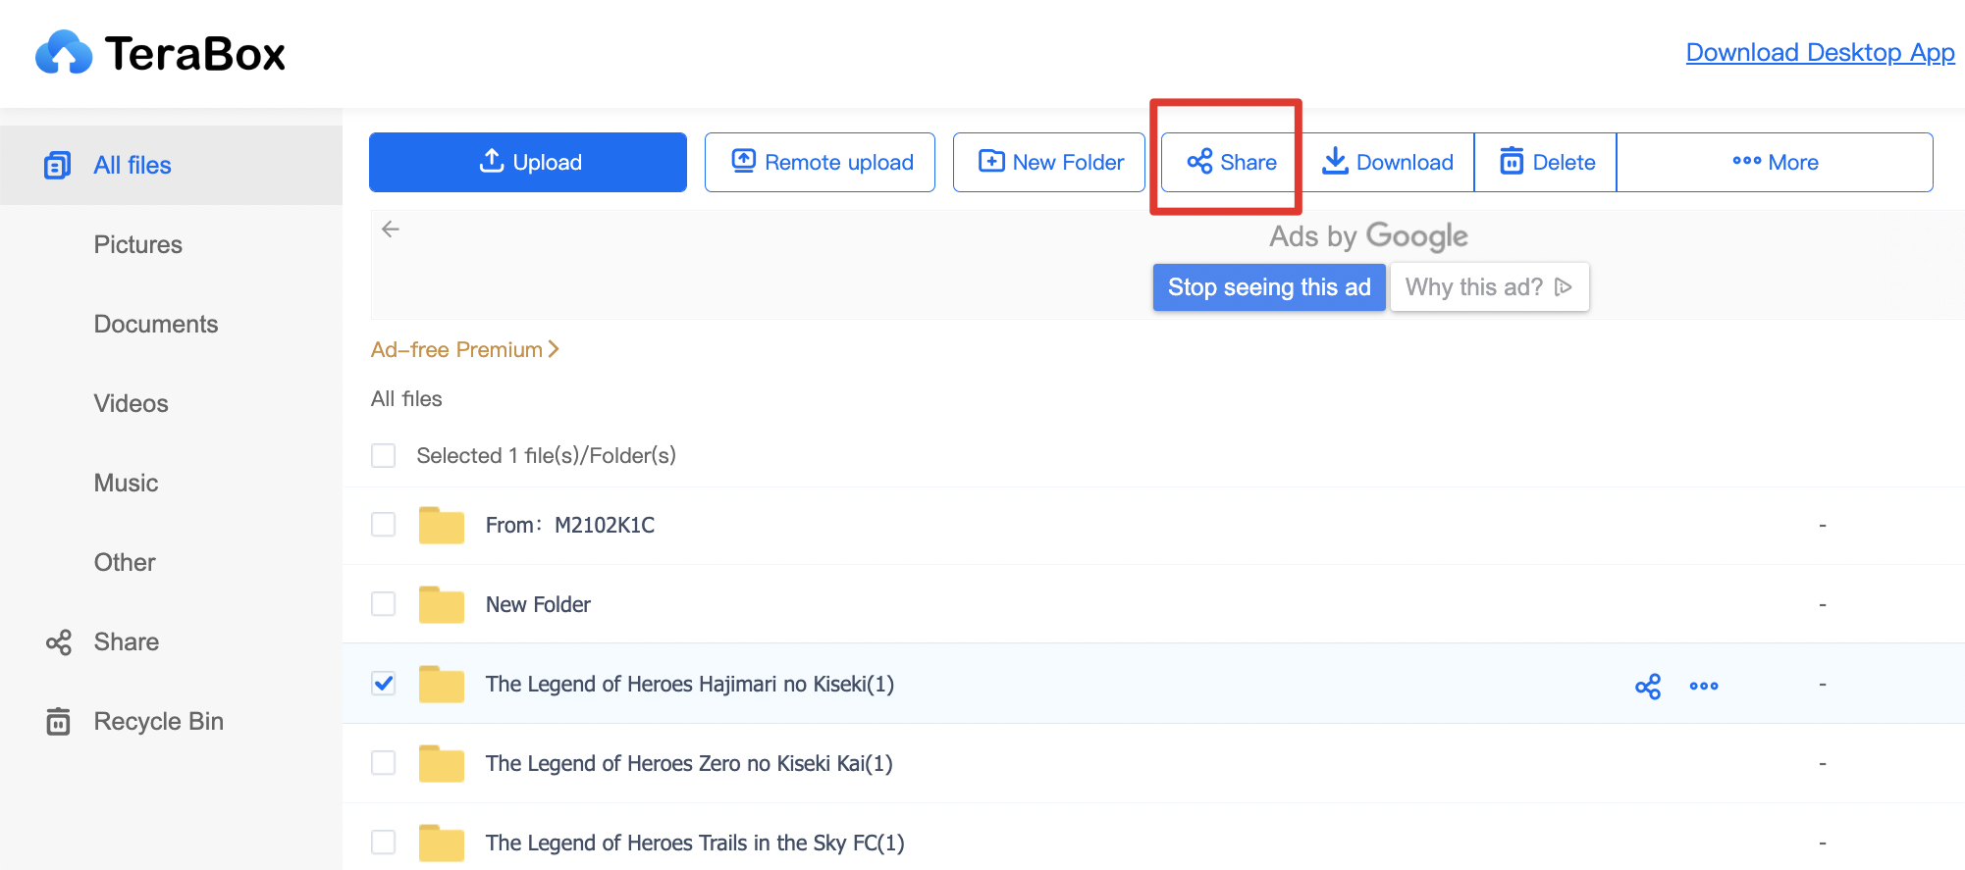Screen dimensions: 1965x870
Task: Open Share section in sidebar
Action: click(127, 641)
